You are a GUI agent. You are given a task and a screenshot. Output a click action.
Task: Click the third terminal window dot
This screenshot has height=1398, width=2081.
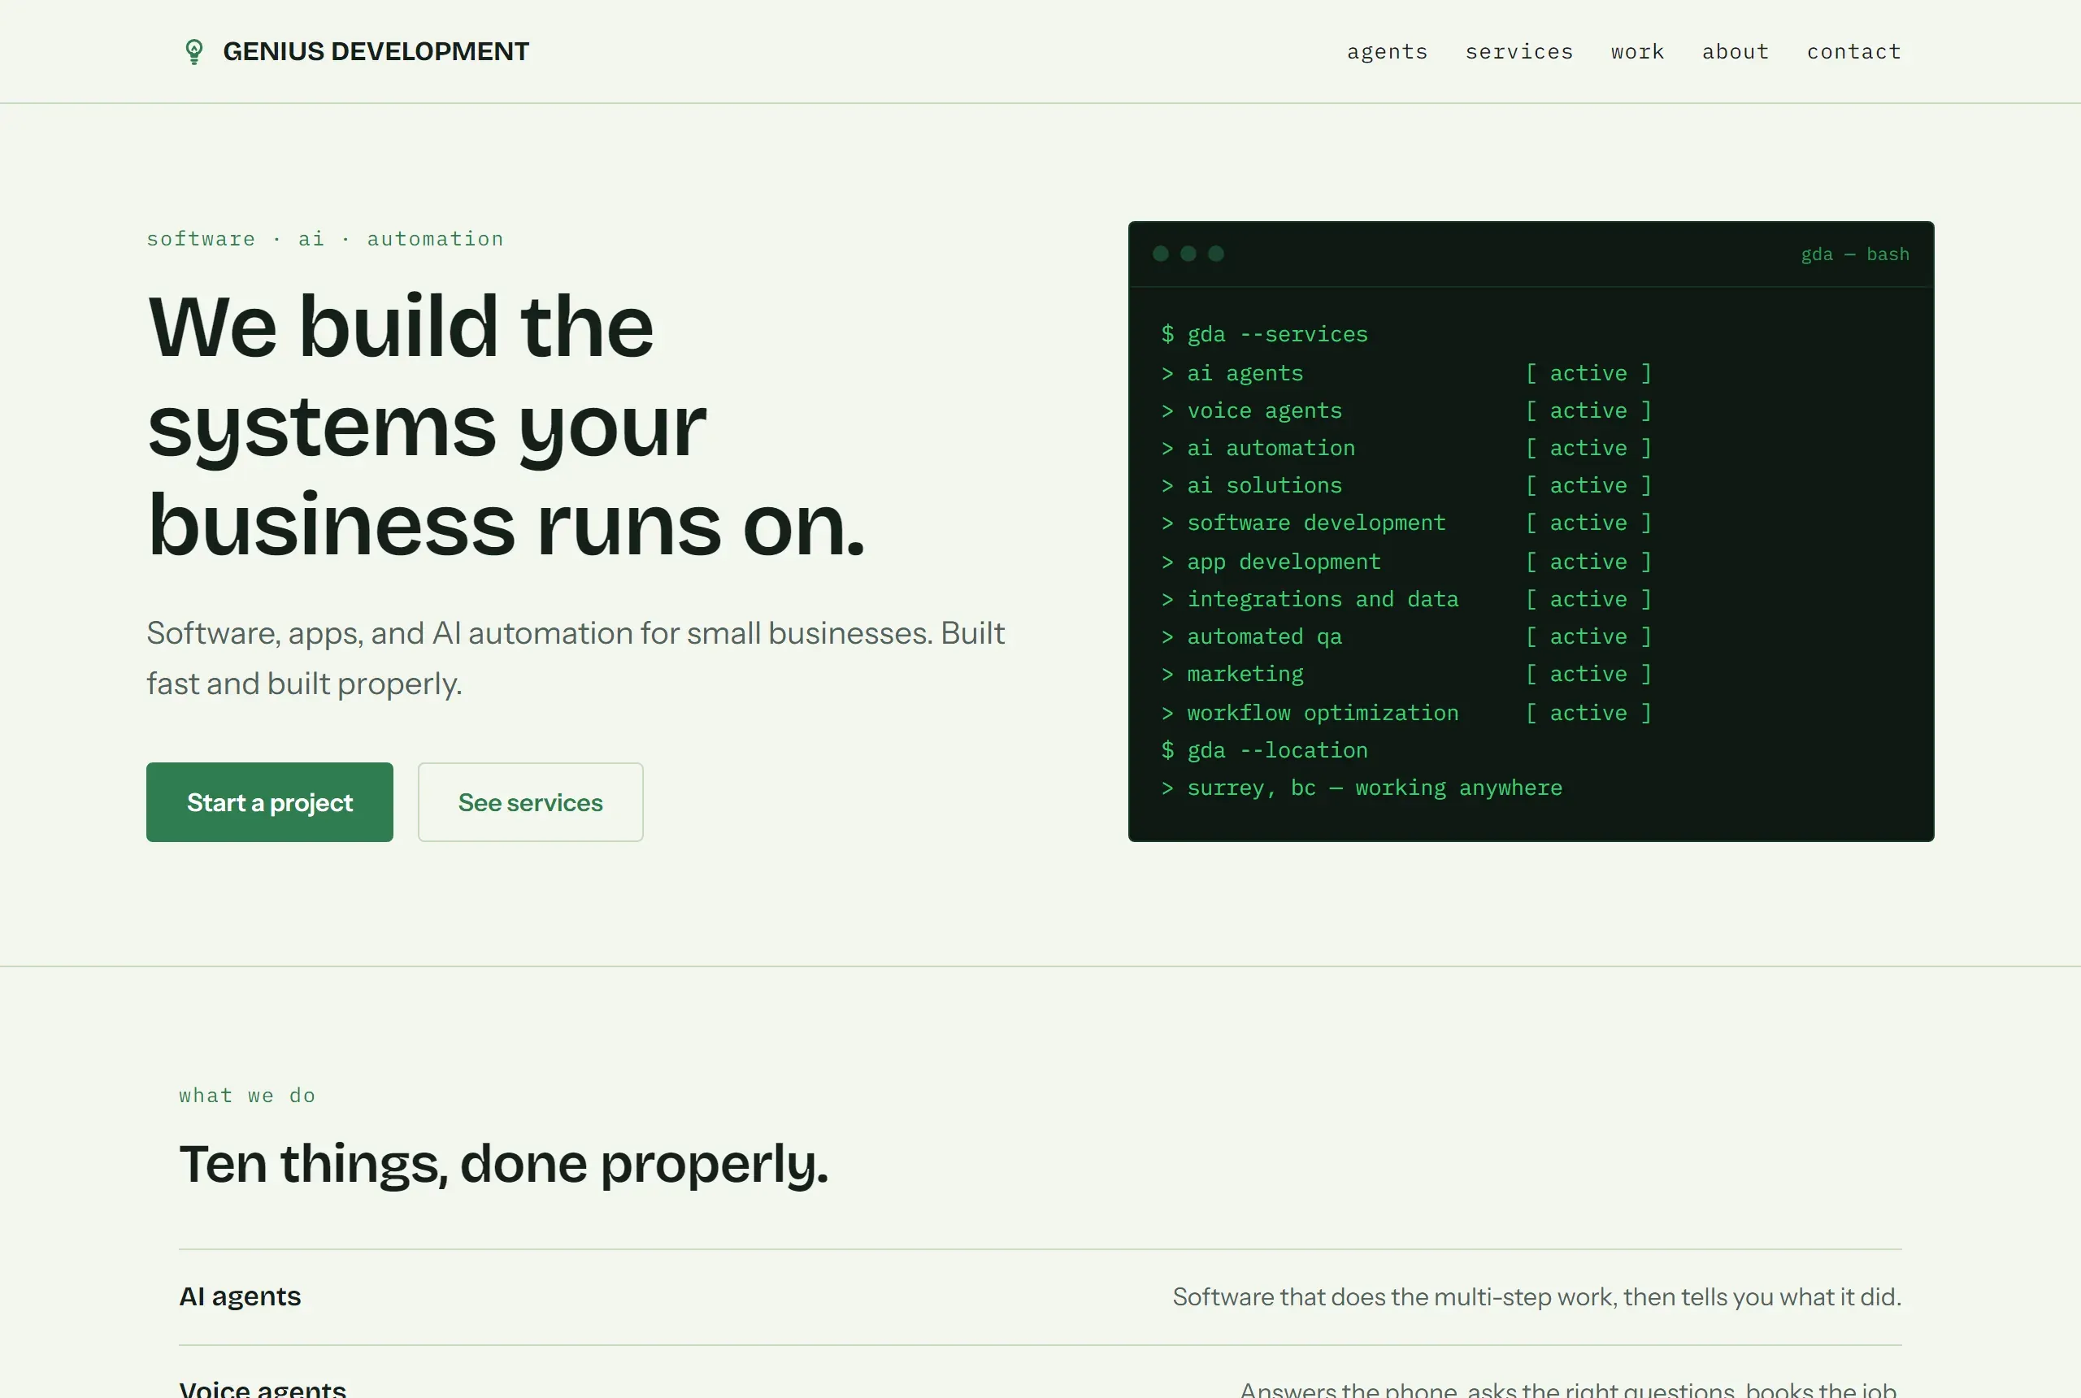1216,254
